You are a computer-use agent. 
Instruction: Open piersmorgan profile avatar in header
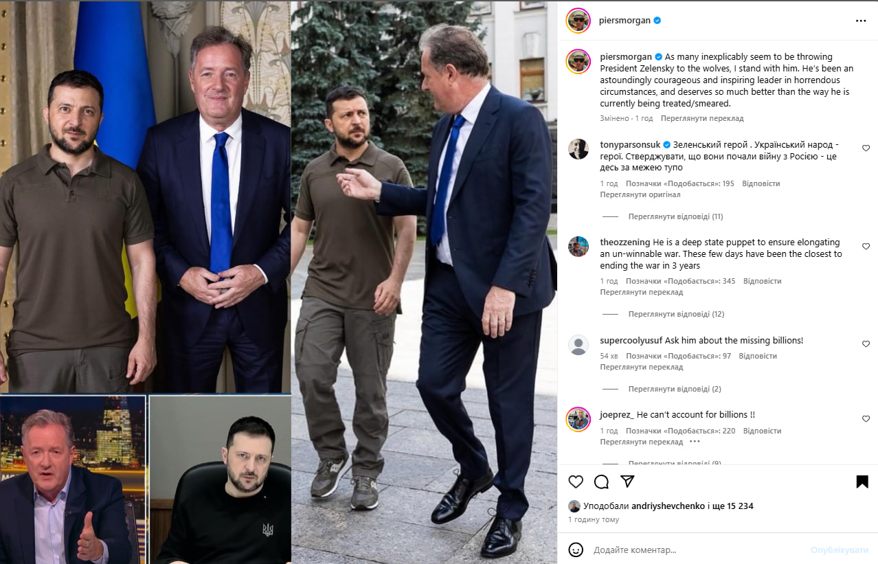(x=578, y=21)
